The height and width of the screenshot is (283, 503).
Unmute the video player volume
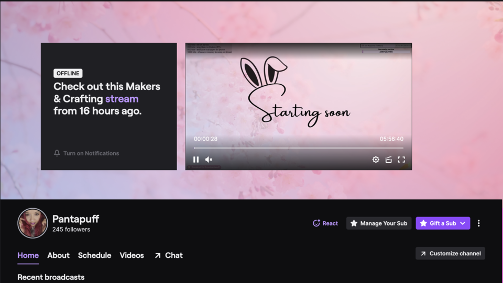tap(209, 160)
